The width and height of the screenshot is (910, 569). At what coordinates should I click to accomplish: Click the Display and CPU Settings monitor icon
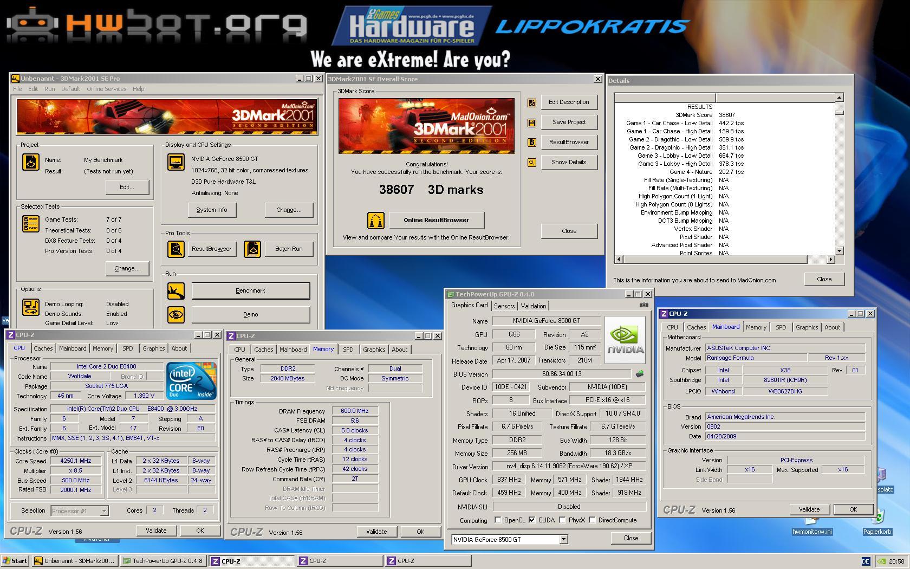176,161
